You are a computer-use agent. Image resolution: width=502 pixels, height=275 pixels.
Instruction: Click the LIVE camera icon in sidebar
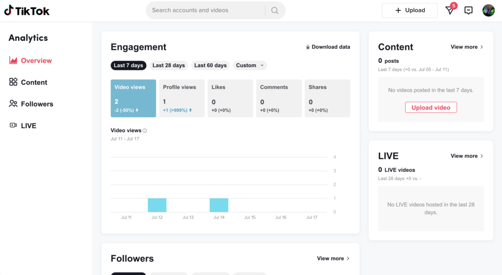click(x=13, y=125)
